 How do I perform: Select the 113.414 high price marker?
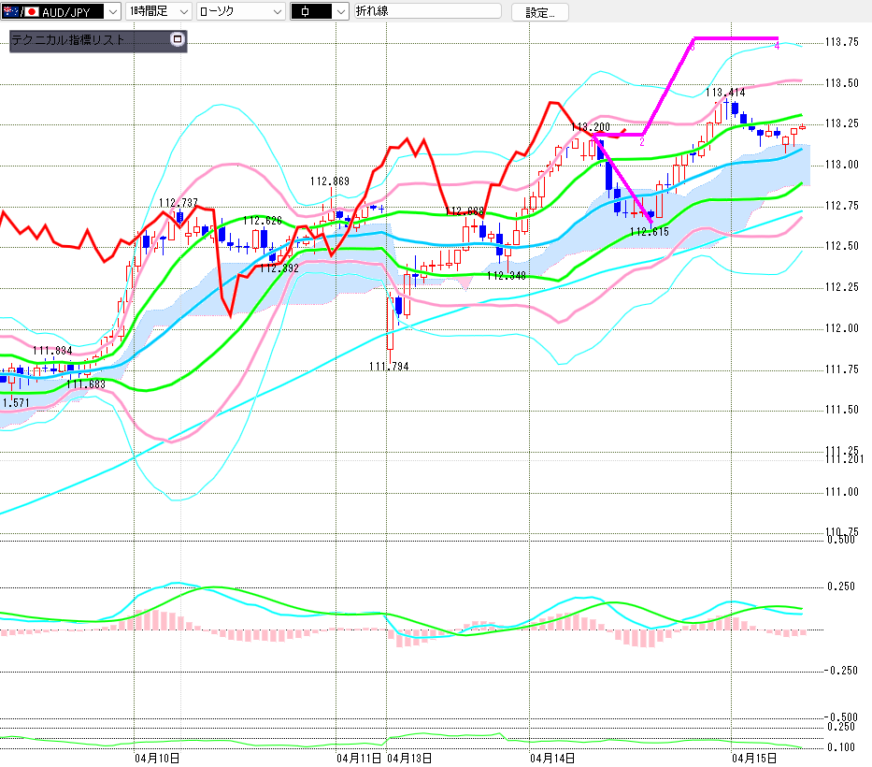click(x=725, y=93)
